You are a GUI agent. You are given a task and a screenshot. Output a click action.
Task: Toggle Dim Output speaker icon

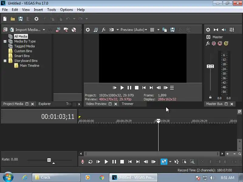[x=224, y=30]
